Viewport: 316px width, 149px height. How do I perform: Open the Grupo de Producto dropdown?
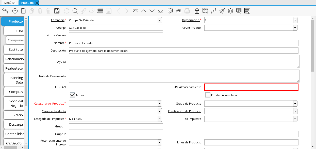pyautogui.click(x=295, y=104)
